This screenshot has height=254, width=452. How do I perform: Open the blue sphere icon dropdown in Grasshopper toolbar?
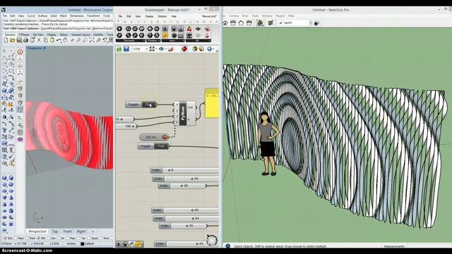[214, 49]
